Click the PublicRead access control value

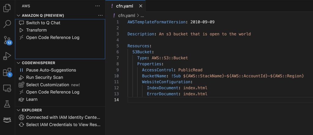[190, 70]
